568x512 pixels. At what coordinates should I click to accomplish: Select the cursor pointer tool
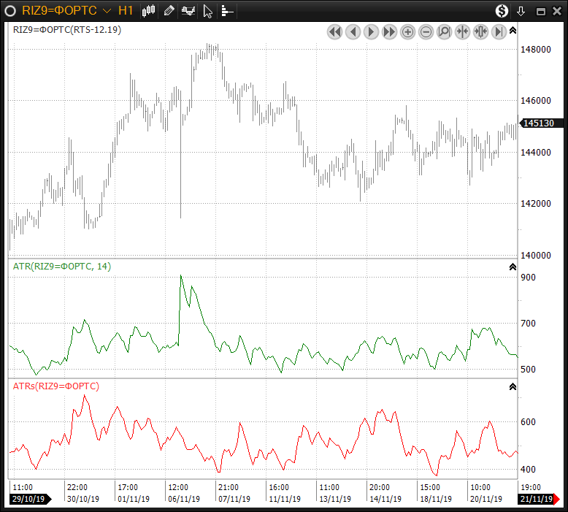[208, 11]
